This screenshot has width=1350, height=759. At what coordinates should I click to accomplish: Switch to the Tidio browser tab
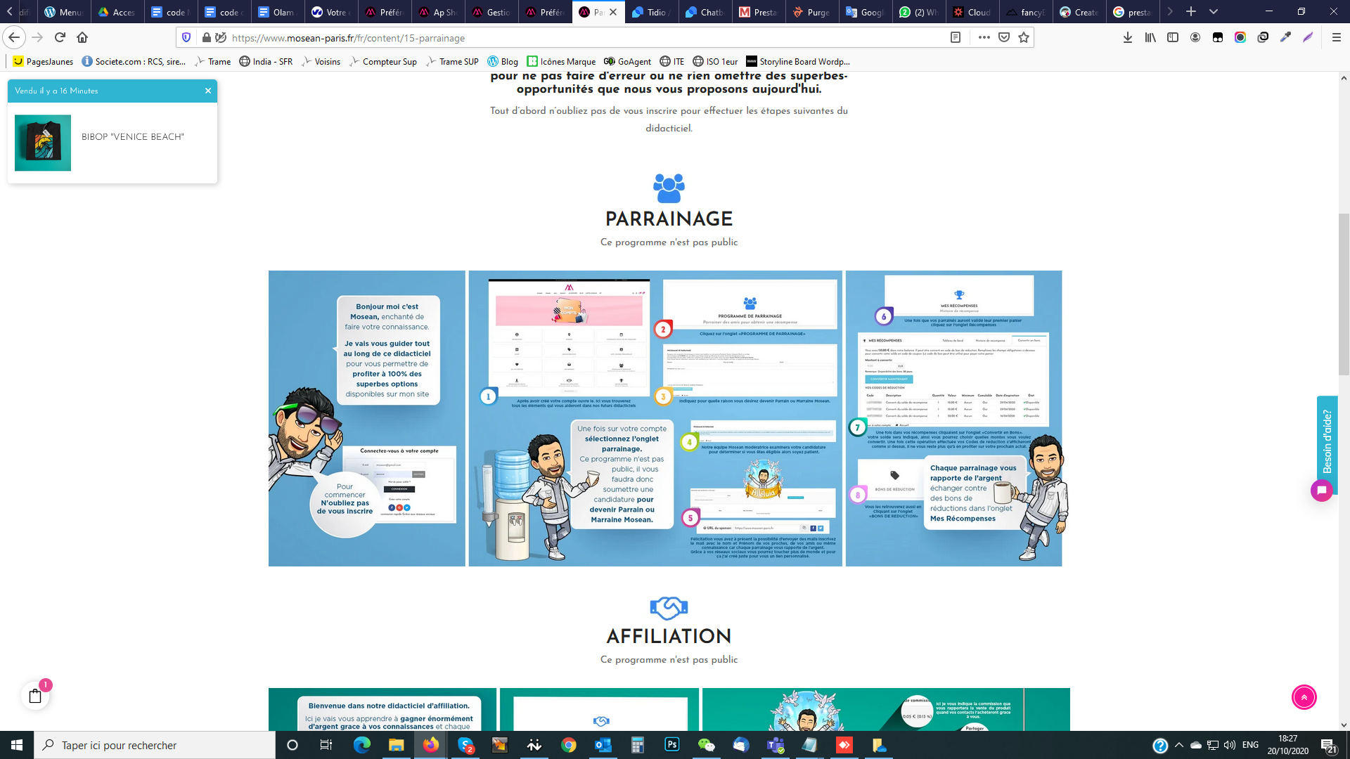point(650,12)
